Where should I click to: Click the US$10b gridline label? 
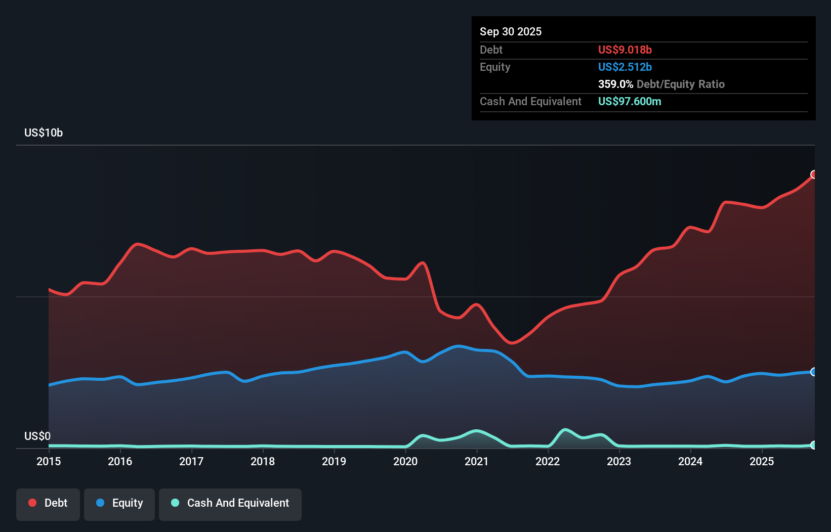tap(44, 133)
